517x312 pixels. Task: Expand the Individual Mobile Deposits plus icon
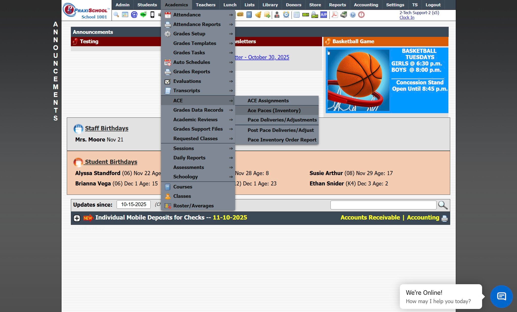click(x=77, y=218)
